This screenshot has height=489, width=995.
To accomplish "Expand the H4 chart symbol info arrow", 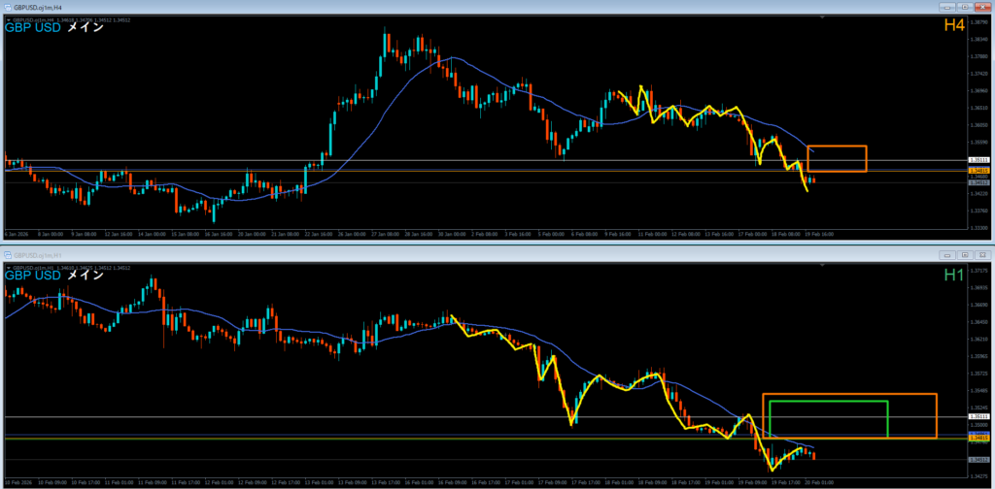I will click(x=8, y=18).
